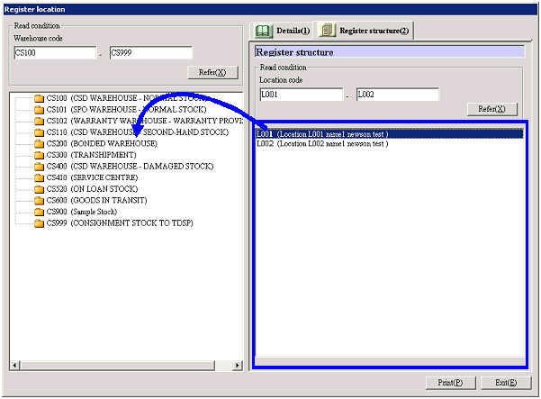Select the L002 location list row
The image size is (541, 399).
321,143
